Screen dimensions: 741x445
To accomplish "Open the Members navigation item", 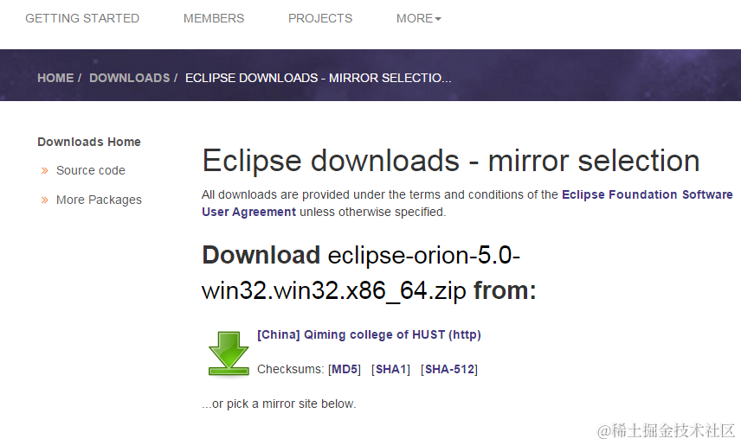I will (x=214, y=18).
